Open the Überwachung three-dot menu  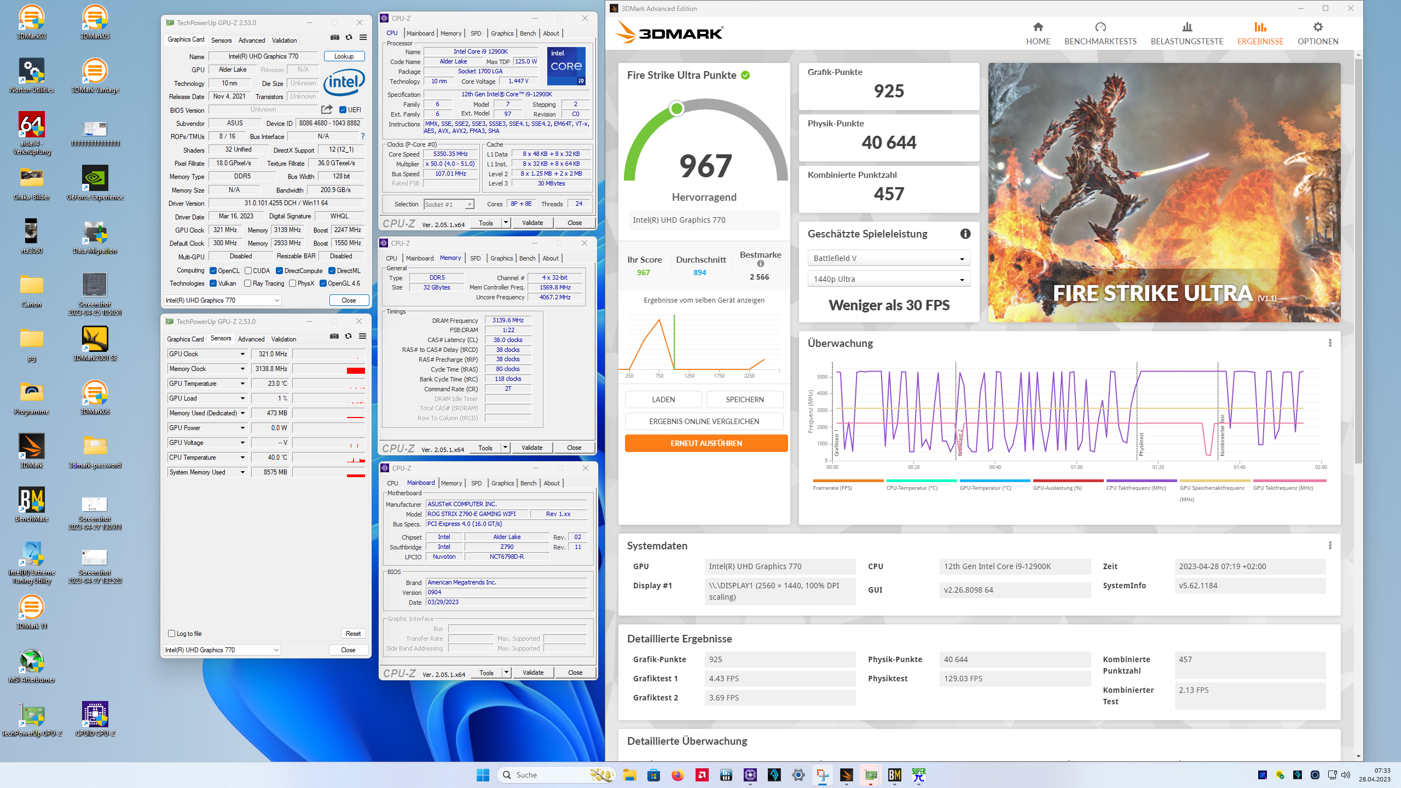coord(1330,343)
